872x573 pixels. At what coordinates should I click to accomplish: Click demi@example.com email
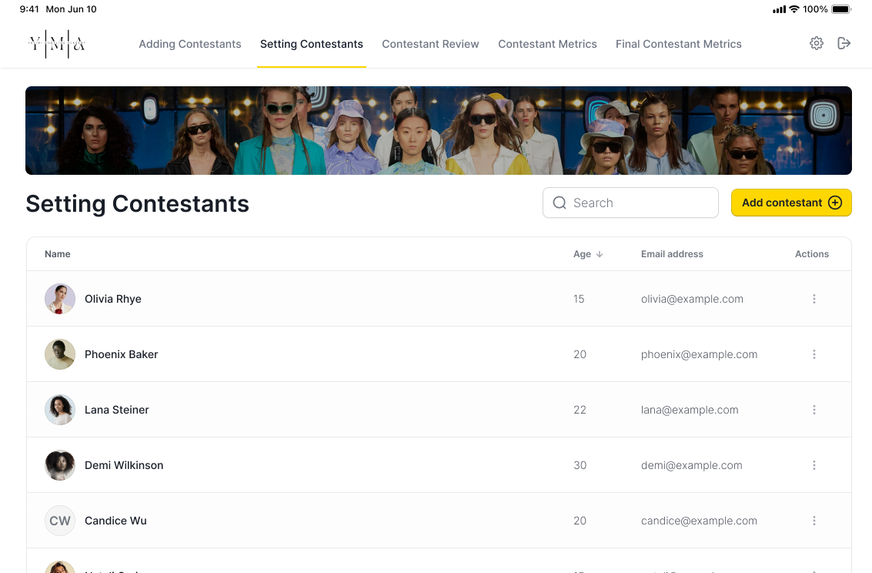691,465
